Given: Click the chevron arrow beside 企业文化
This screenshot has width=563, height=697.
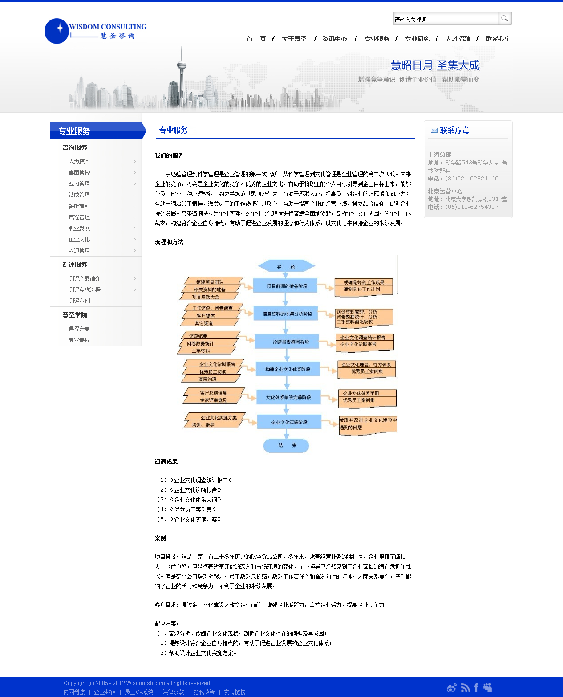Looking at the screenshot, I should (135, 240).
